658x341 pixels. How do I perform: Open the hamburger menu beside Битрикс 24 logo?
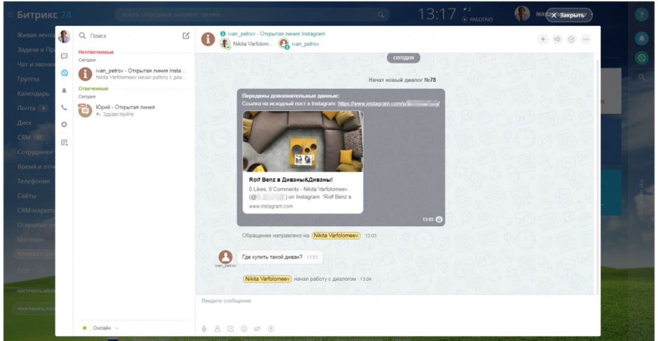click(x=9, y=15)
